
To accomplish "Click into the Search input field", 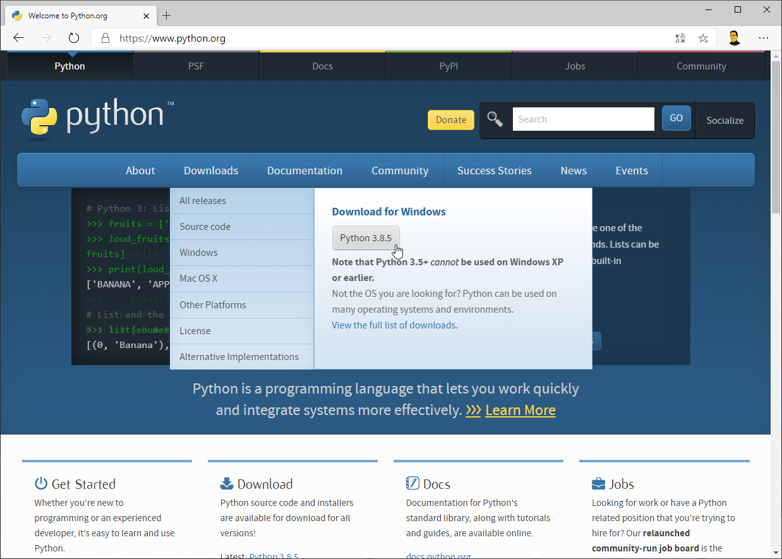I will tap(583, 119).
